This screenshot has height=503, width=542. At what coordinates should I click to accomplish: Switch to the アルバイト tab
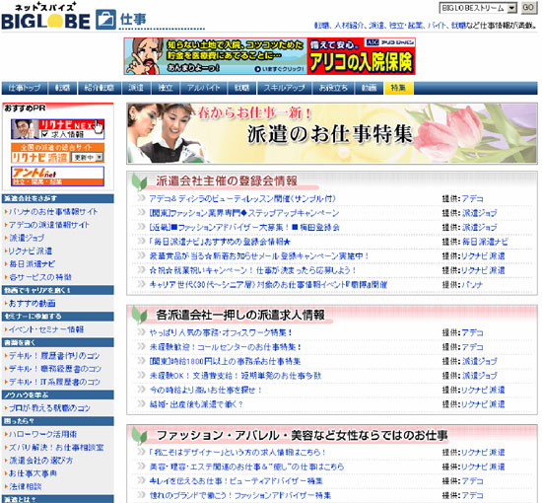[204, 88]
